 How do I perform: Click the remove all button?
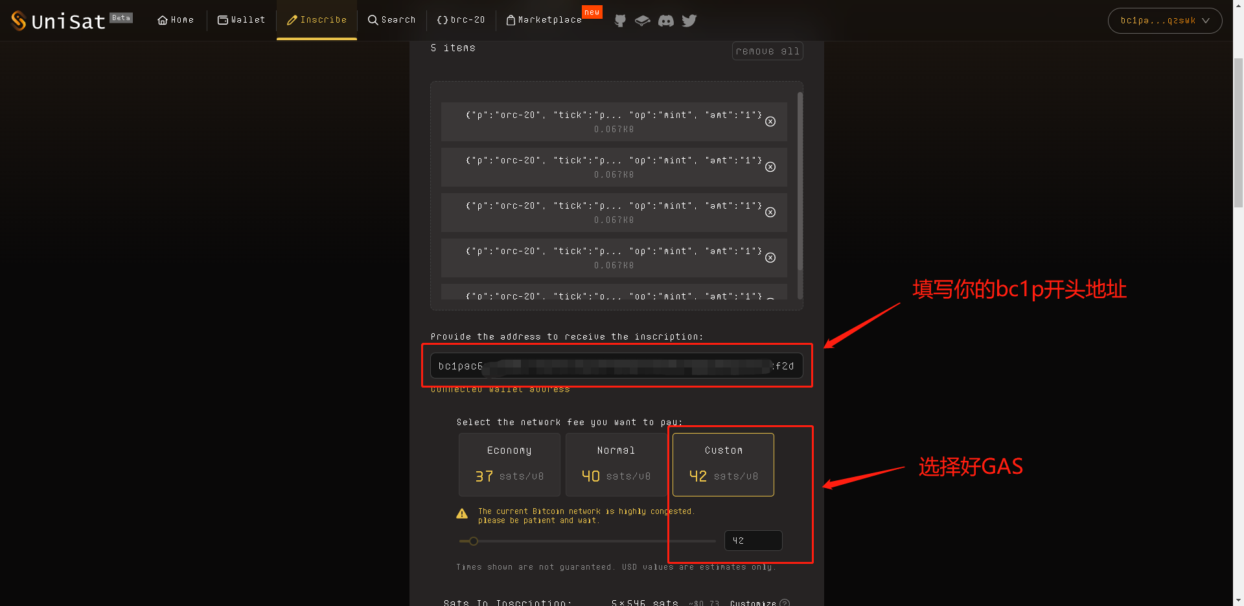click(768, 51)
